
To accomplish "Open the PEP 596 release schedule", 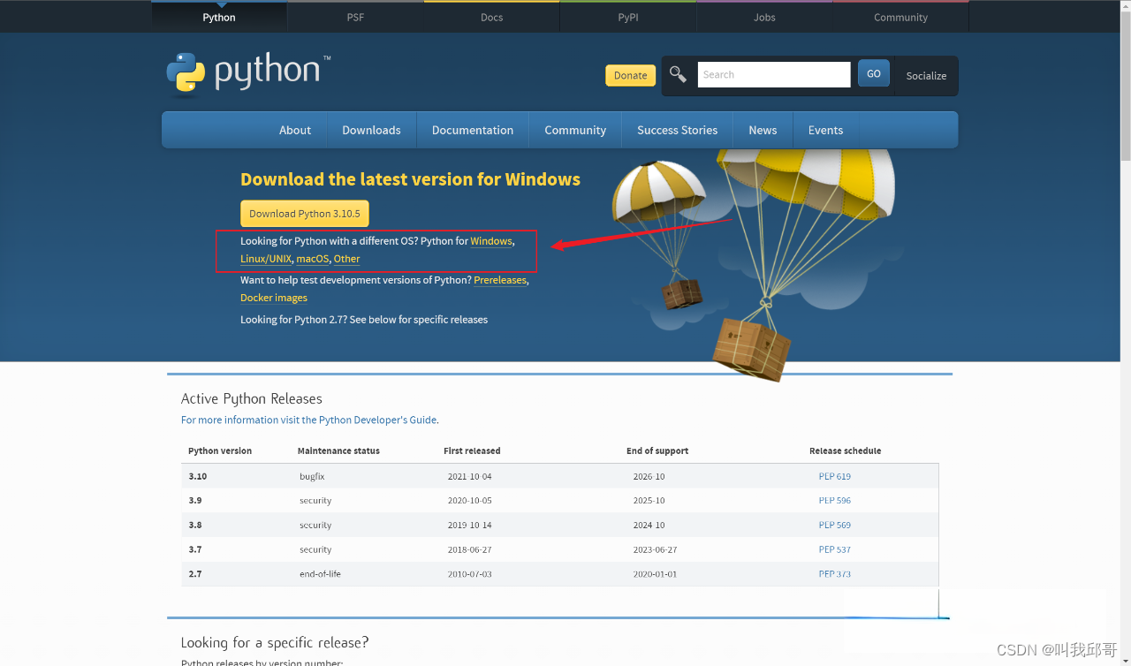I will click(x=834, y=500).
